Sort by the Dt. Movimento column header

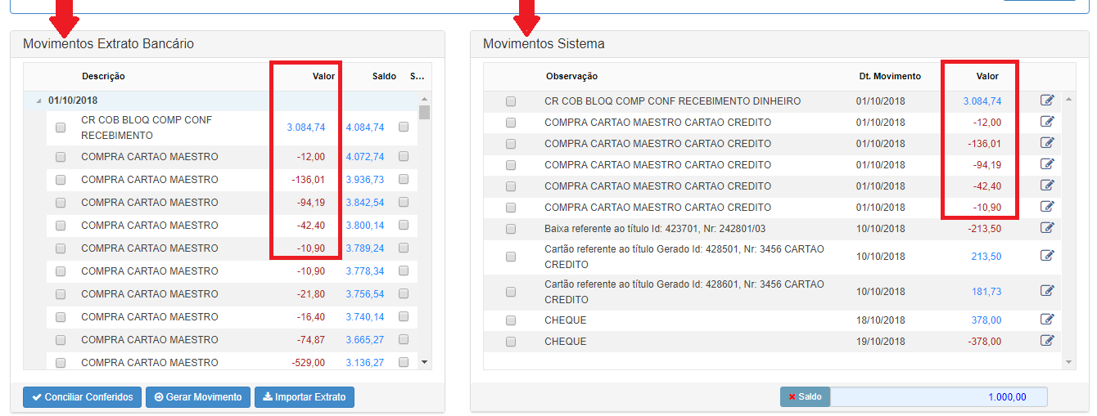tap(889, 76)
